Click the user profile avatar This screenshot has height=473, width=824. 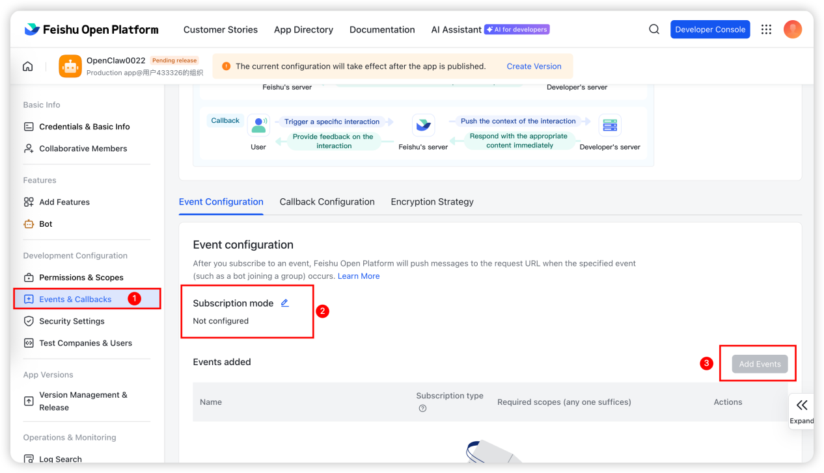point(792,29)
